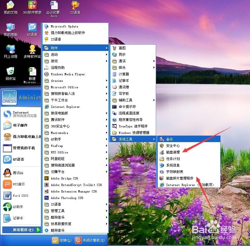Open 画图 paint program

133,48
